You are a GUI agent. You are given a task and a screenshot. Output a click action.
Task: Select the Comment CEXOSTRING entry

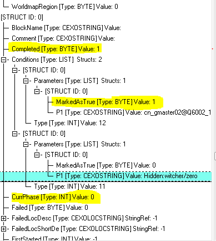[63, 38]
